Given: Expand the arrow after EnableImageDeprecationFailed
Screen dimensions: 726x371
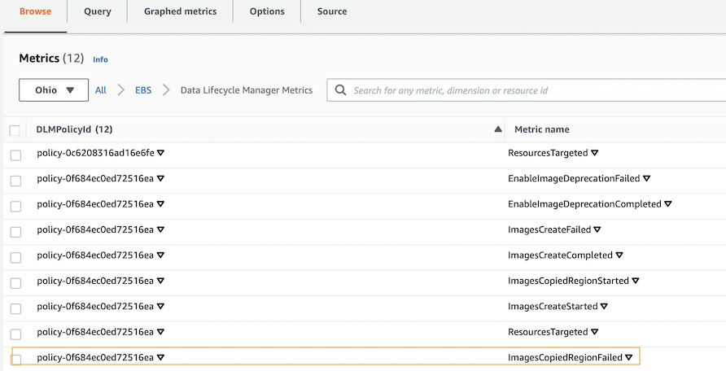Looking at the screenshot, I should click(647, 178).
